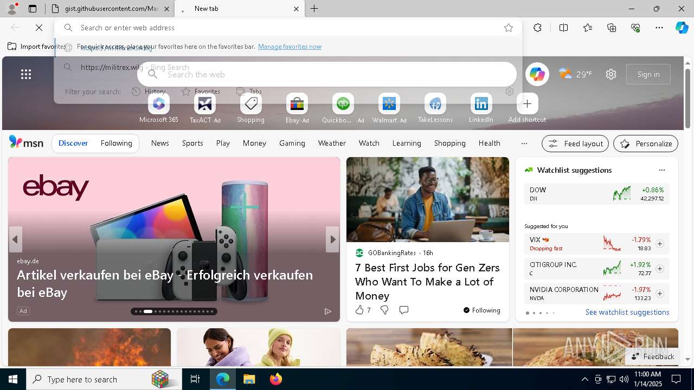This screenshot has height=390, width=694.
Task: Open the Settings and more ellipsis
Action: click(x=659, y=28)
